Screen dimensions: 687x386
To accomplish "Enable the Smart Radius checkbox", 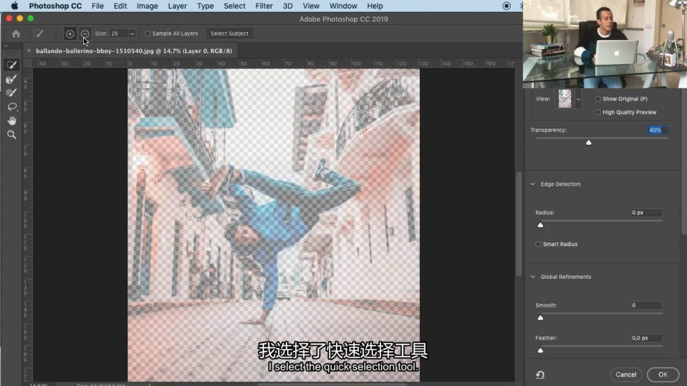I will (x=538, y=245).
